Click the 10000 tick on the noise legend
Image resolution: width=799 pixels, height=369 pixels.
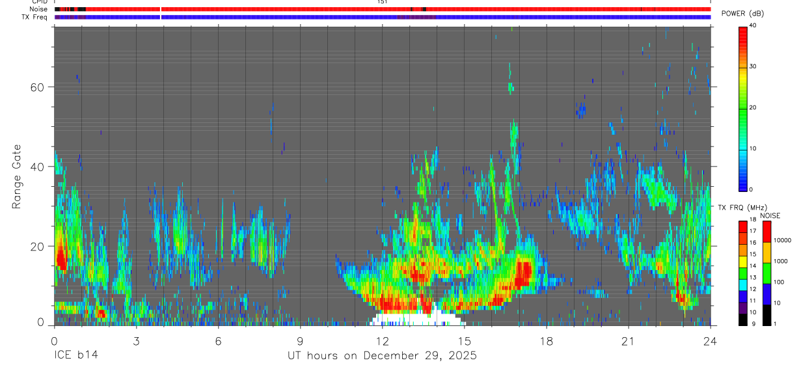point(782,240)
